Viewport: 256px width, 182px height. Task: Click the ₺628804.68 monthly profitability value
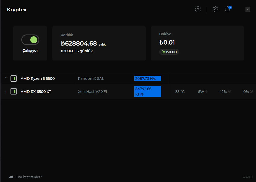(x=79, y=43)
